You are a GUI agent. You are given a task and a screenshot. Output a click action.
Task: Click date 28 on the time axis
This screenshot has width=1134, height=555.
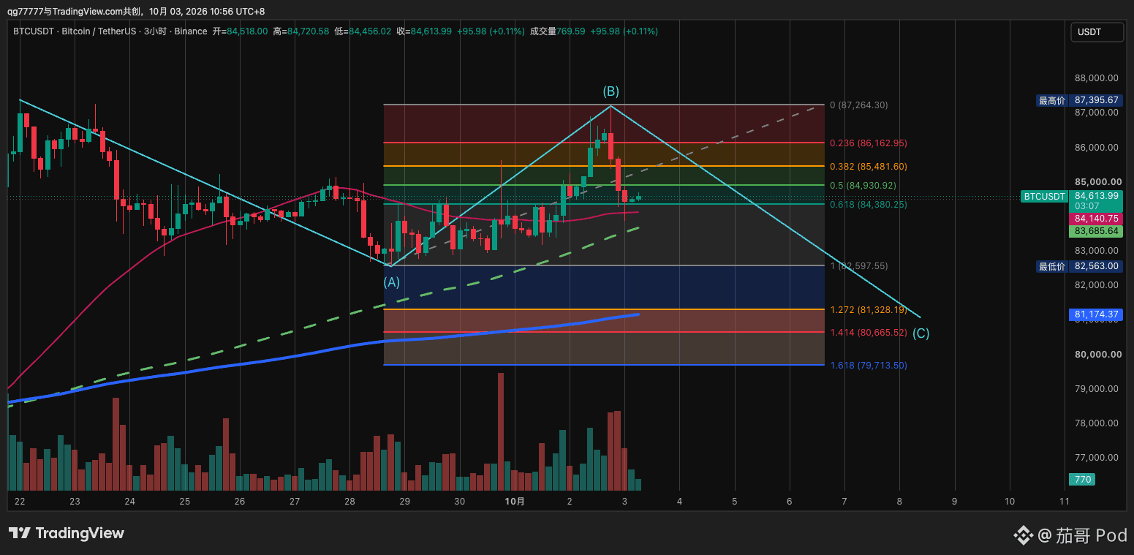click(x=349, y=502)
